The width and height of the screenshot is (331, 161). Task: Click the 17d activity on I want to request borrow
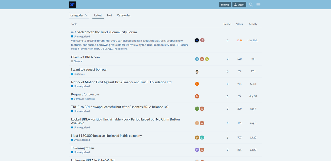coord(253,71)
